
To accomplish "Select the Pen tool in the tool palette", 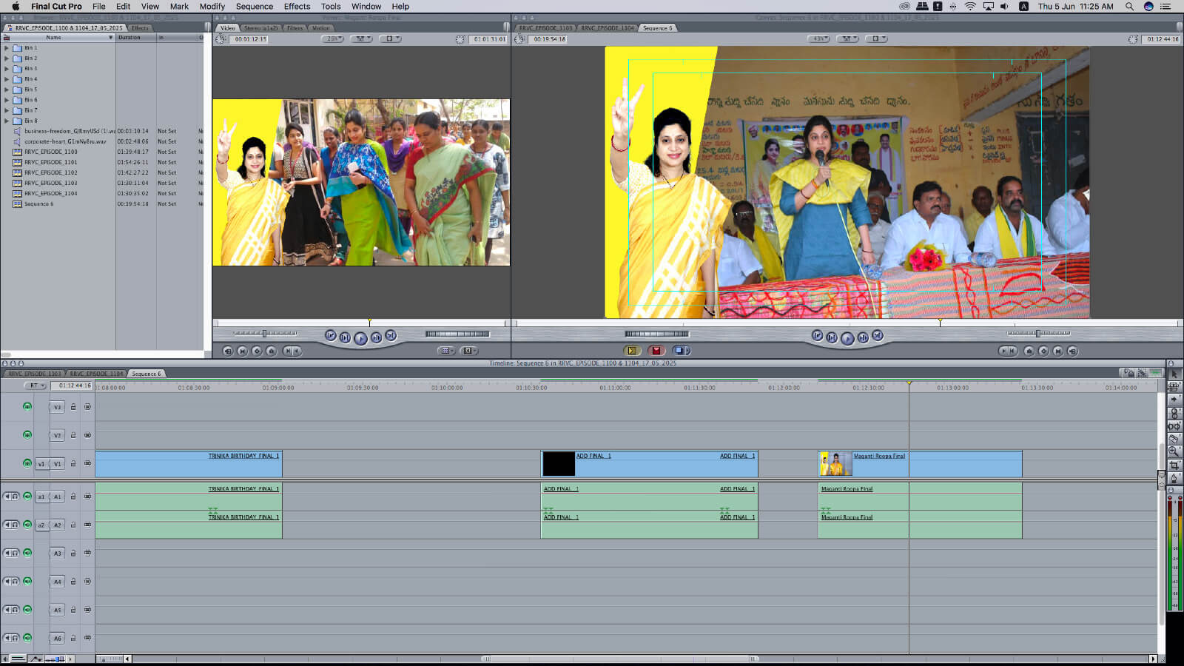I will coord(1174,479).
